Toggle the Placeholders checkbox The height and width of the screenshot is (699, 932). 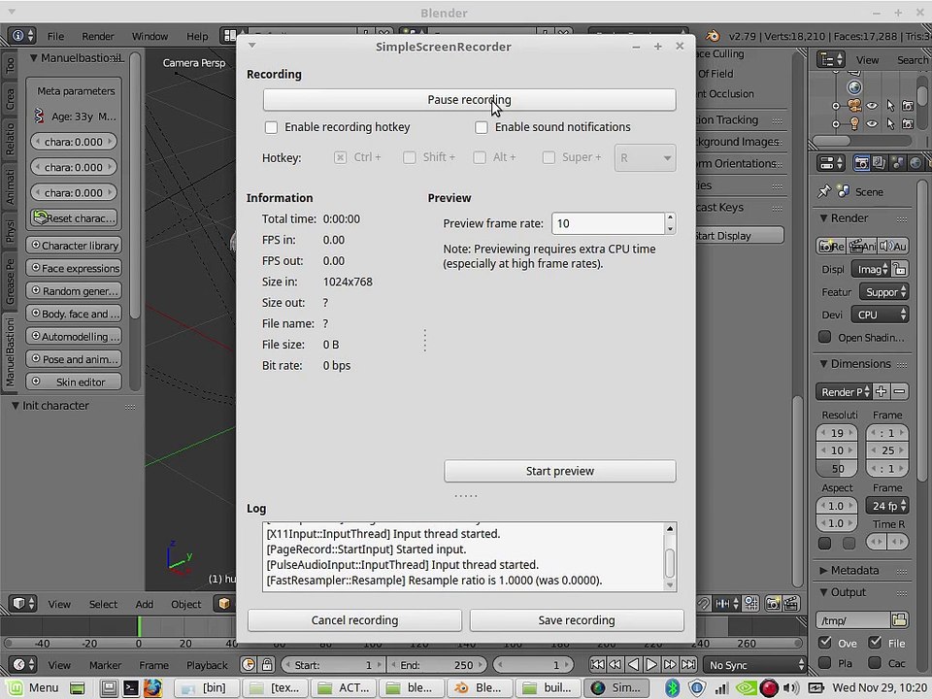[x=825, y=662]
